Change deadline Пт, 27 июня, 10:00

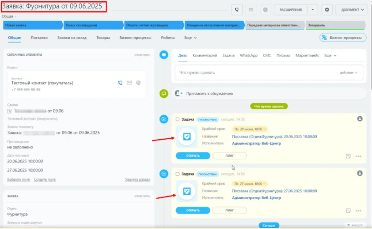click(x=250, y=184)
